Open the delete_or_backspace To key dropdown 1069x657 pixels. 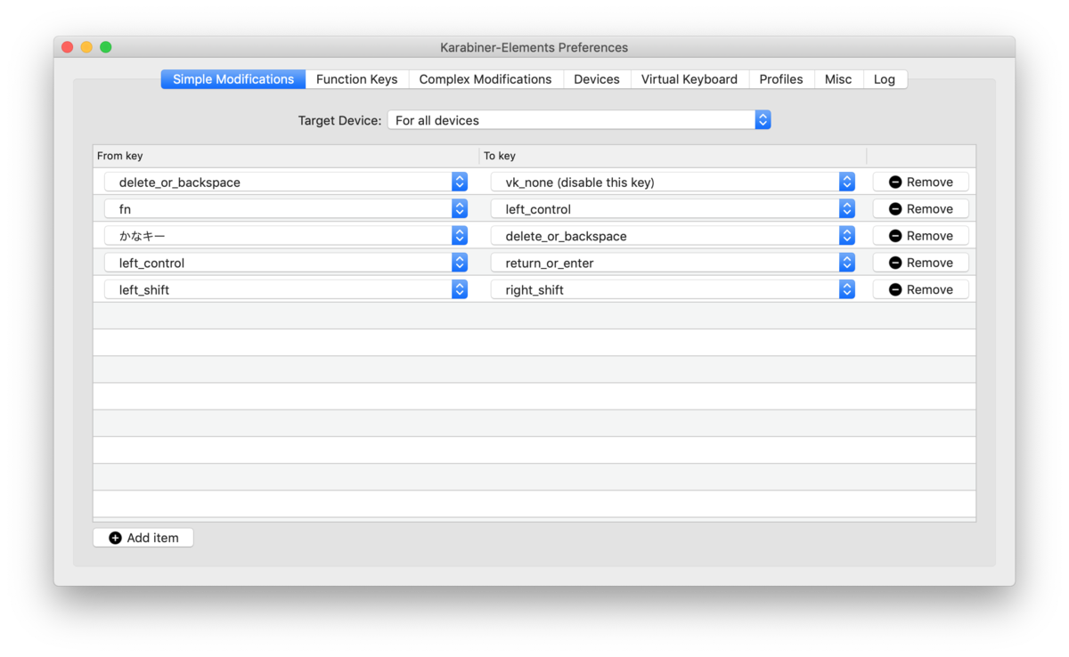click(x=673, y=236)
